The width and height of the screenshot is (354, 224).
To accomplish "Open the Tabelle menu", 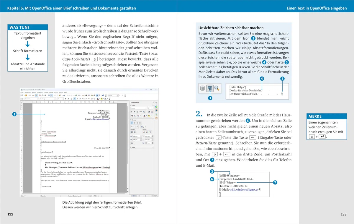I will point(51,92).
